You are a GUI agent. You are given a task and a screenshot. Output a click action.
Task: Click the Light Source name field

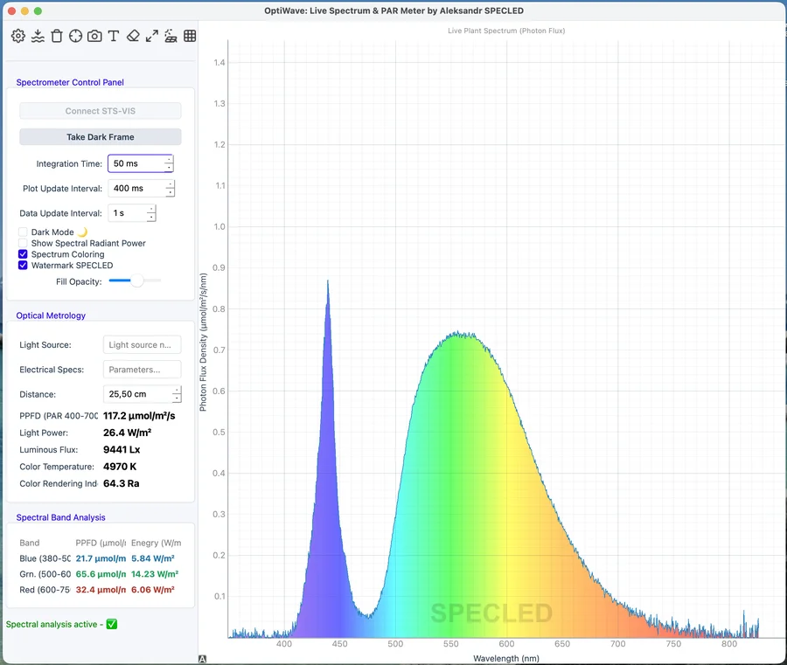[x=142, y=344]
